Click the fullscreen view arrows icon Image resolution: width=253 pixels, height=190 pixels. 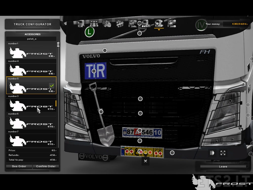(223, 153)
